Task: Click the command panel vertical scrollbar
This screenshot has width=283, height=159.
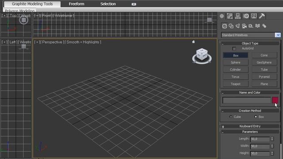Action: (281, 151)
